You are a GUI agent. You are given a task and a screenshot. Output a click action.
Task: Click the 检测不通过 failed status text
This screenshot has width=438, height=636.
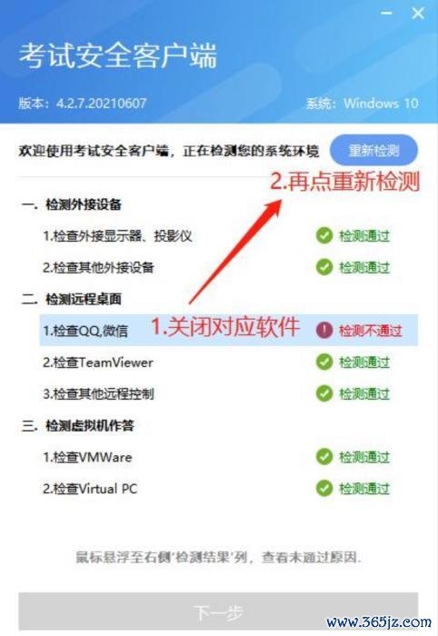click(x=370, y=331)
